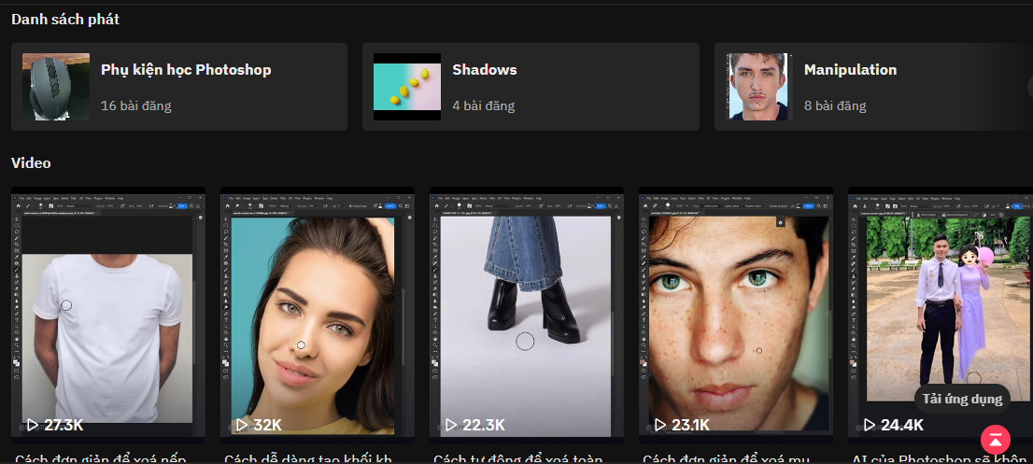Open the Manipulation playlist title

tap(850, 70)
